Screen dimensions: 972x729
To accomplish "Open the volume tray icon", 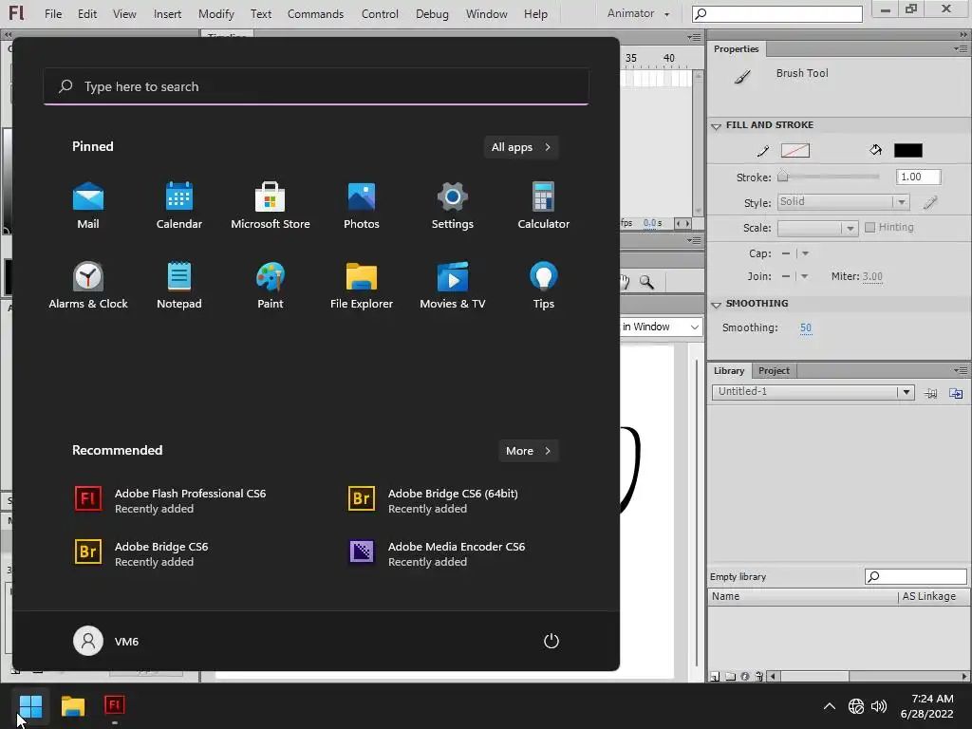I will pos(878,706).
